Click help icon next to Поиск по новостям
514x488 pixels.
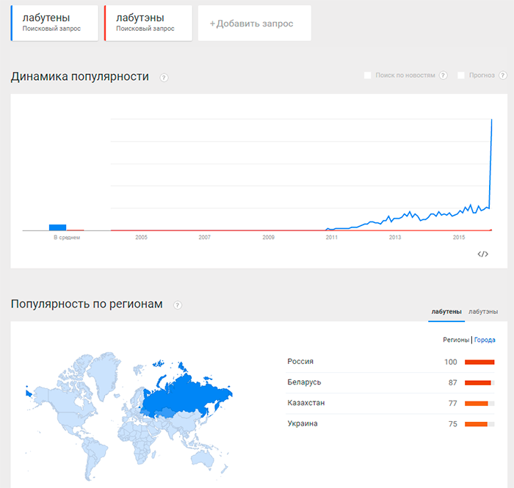click(443, 76)
